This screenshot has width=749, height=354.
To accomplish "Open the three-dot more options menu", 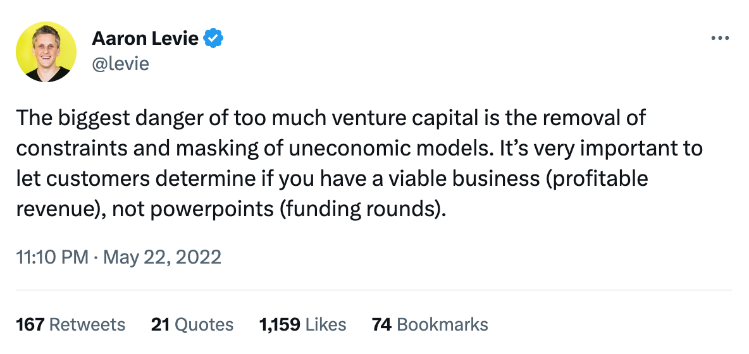I will [x=721, y=39].
